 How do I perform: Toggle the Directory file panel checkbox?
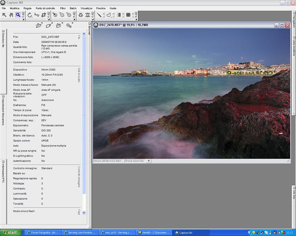click(x=3, y=31)
